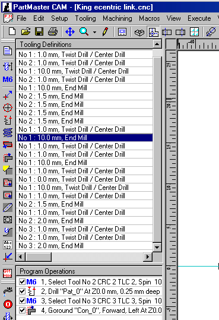Select the magnifier zoom tool

[x=84, y=32]
